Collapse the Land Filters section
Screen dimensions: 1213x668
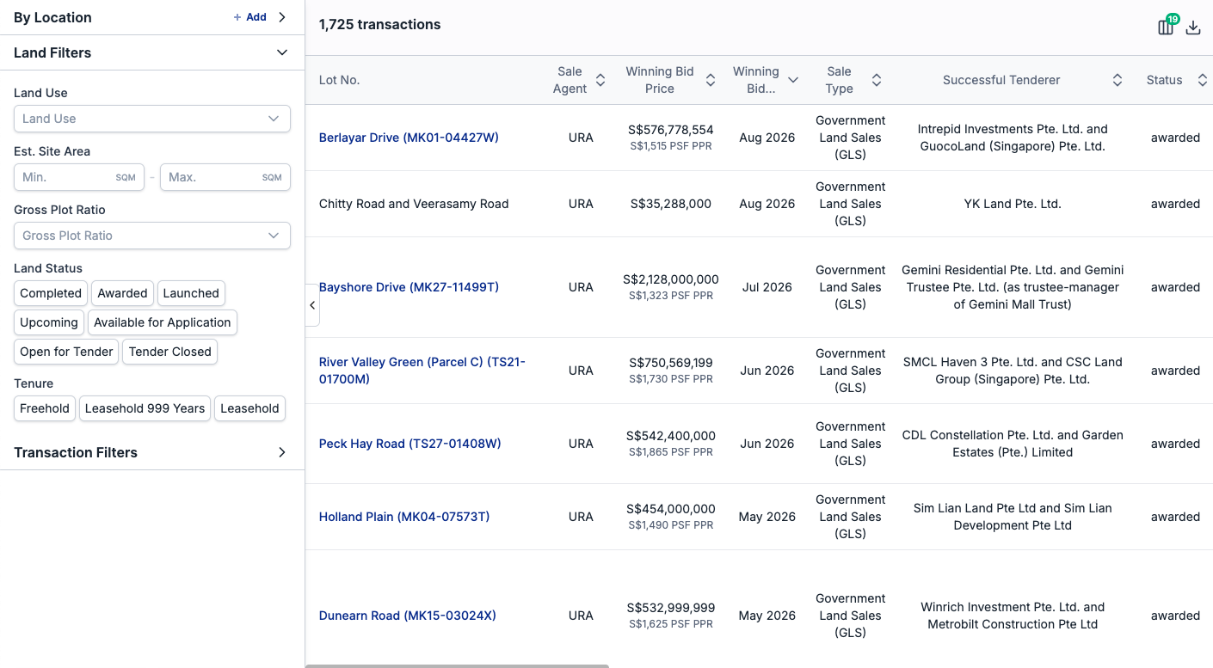(282, 52)
